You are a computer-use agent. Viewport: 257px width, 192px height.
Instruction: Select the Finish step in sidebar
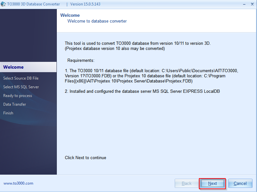(x=8, y=113)
